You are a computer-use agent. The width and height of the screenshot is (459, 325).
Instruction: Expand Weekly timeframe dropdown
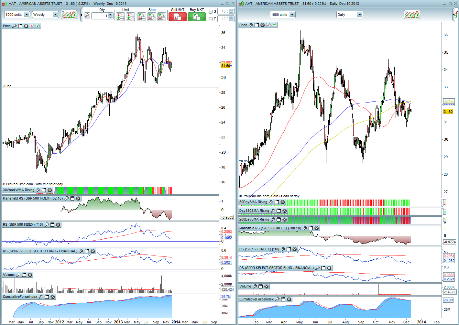point(55,15)
